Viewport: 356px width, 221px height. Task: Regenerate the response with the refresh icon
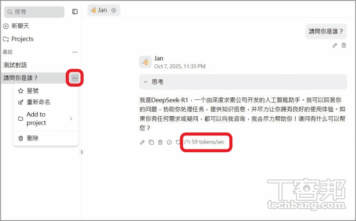coord(178,142)
